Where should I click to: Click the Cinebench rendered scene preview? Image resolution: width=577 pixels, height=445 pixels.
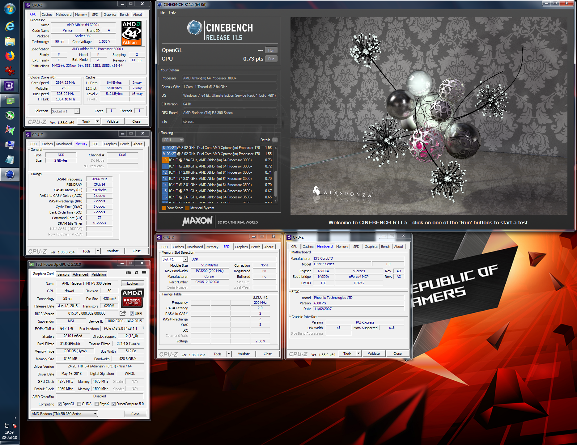click(429, 116)
